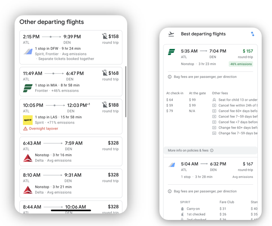
Task: Click the flight list scrollbar
Action: [126, 92]
